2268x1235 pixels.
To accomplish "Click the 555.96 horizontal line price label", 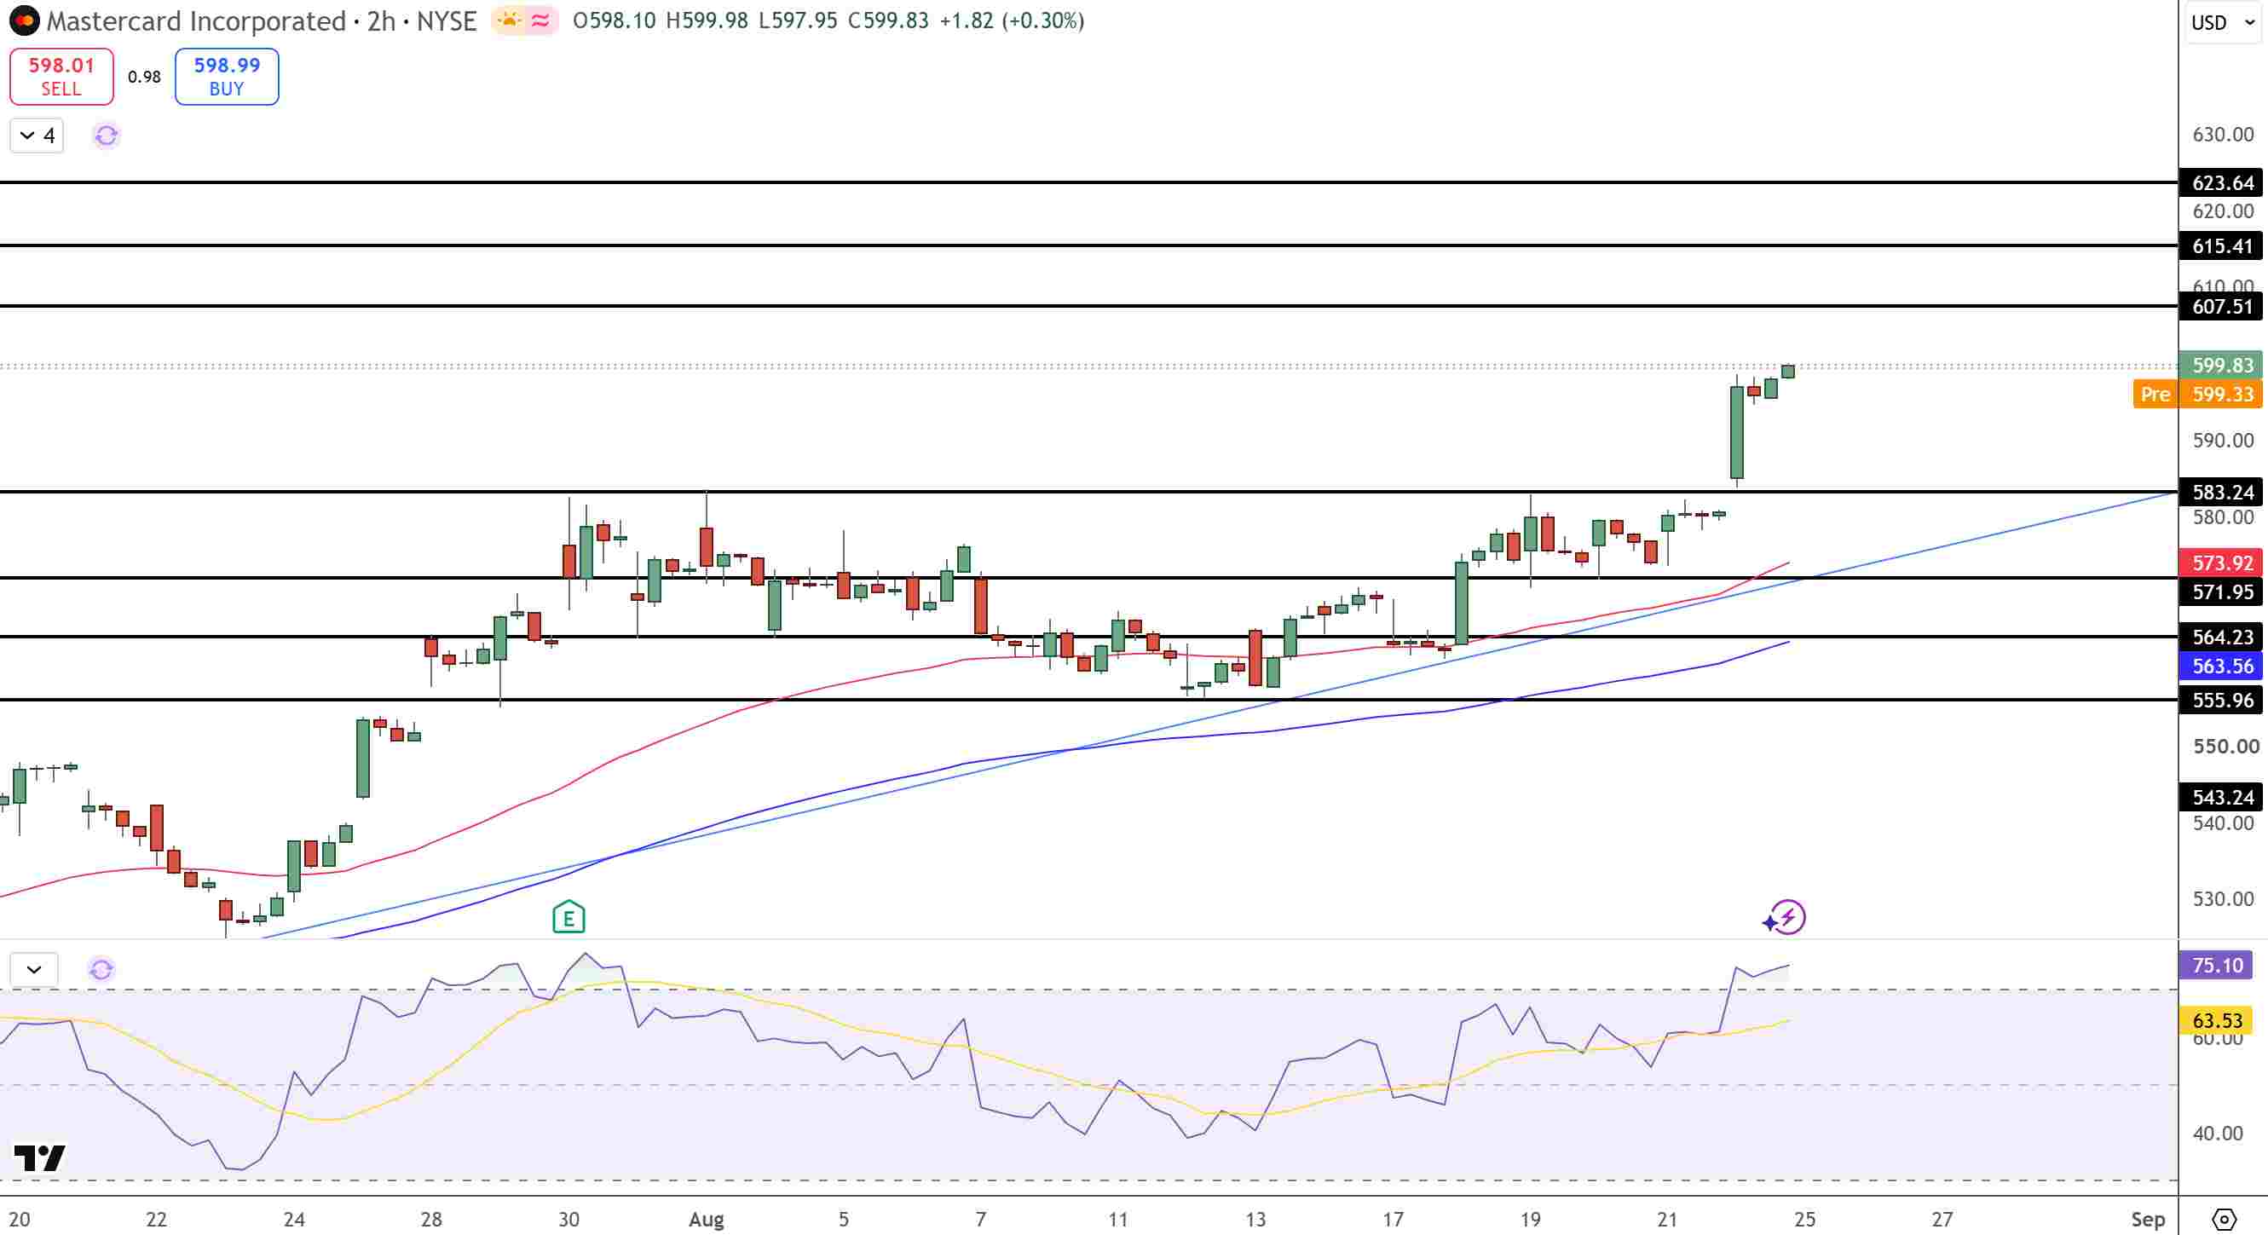I will (2220, 700).
